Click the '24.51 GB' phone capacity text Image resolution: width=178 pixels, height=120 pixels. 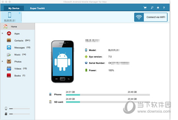pyautogui.click(x=70, y=92)
